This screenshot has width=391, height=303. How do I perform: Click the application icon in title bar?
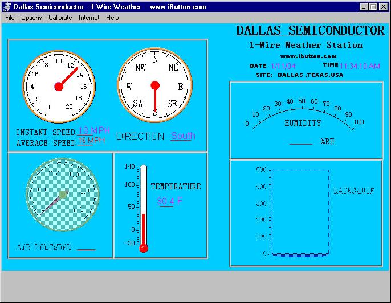[x=7, y=7]
